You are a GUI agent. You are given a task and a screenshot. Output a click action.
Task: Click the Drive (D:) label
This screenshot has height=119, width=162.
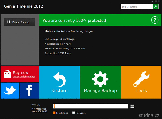[36, 104]
